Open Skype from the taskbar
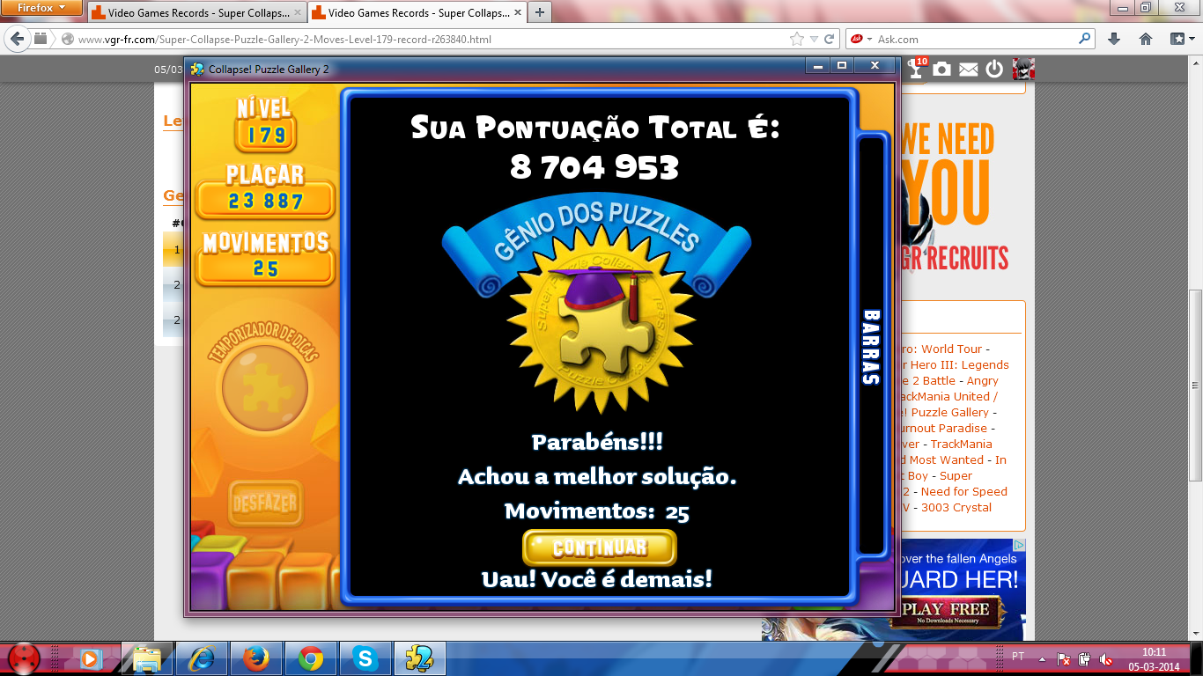1203x676 pixels. 365,658
